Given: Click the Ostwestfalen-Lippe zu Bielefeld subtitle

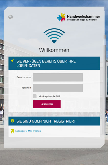Looking at the screenshot, I should point(82,20).
